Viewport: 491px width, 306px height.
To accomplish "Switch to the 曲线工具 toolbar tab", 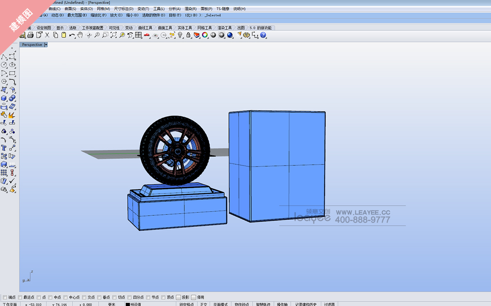I will (145, 28).
